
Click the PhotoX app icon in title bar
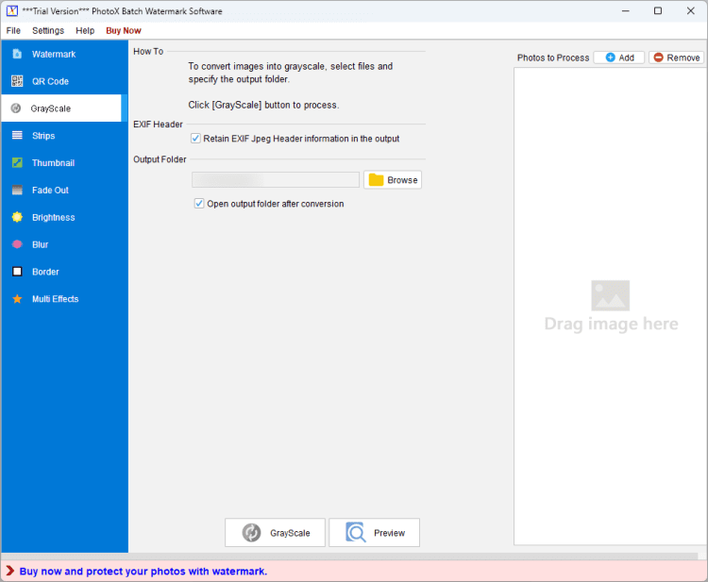[x=12, y=10]
